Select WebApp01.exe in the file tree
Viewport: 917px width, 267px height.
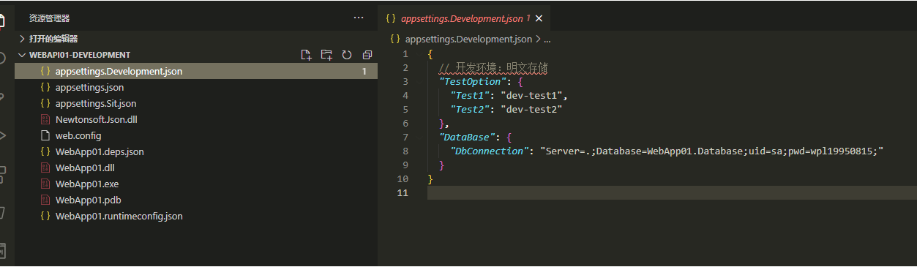tap(196, 184)
